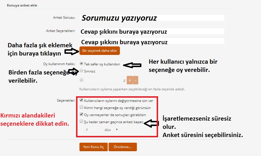Click the max choices number field showing 2
261x156 pixels.
[x=105, y=80]
